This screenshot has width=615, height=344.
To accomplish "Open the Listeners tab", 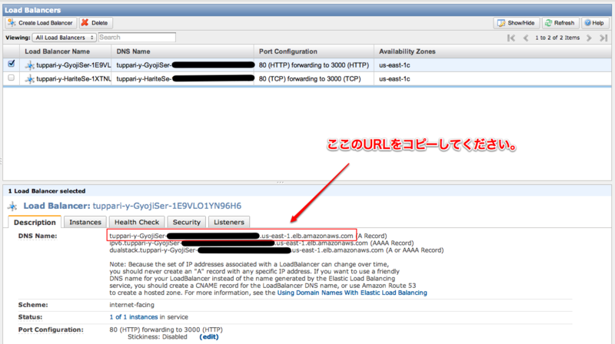I will 228,222.
